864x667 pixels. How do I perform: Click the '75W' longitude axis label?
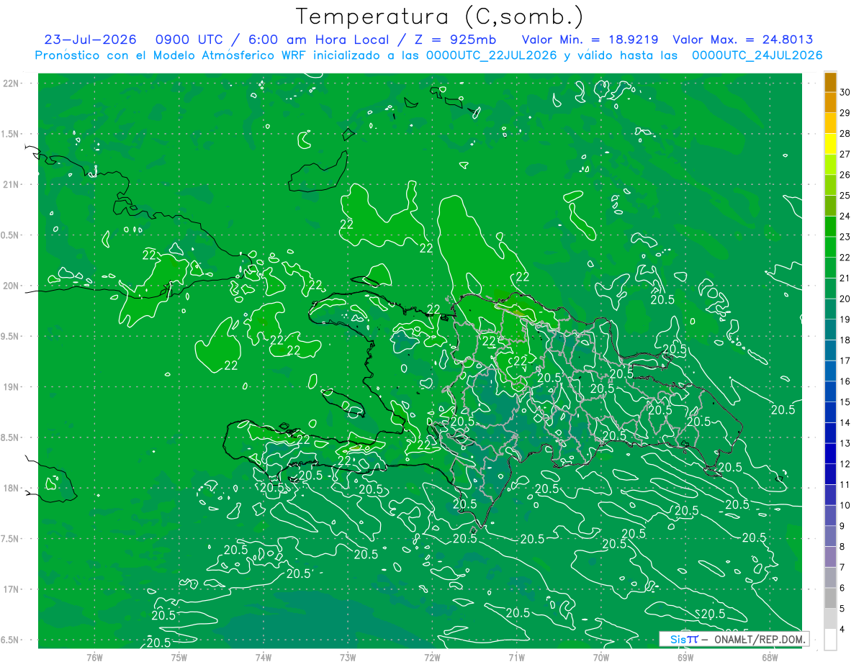pos(179,658)
